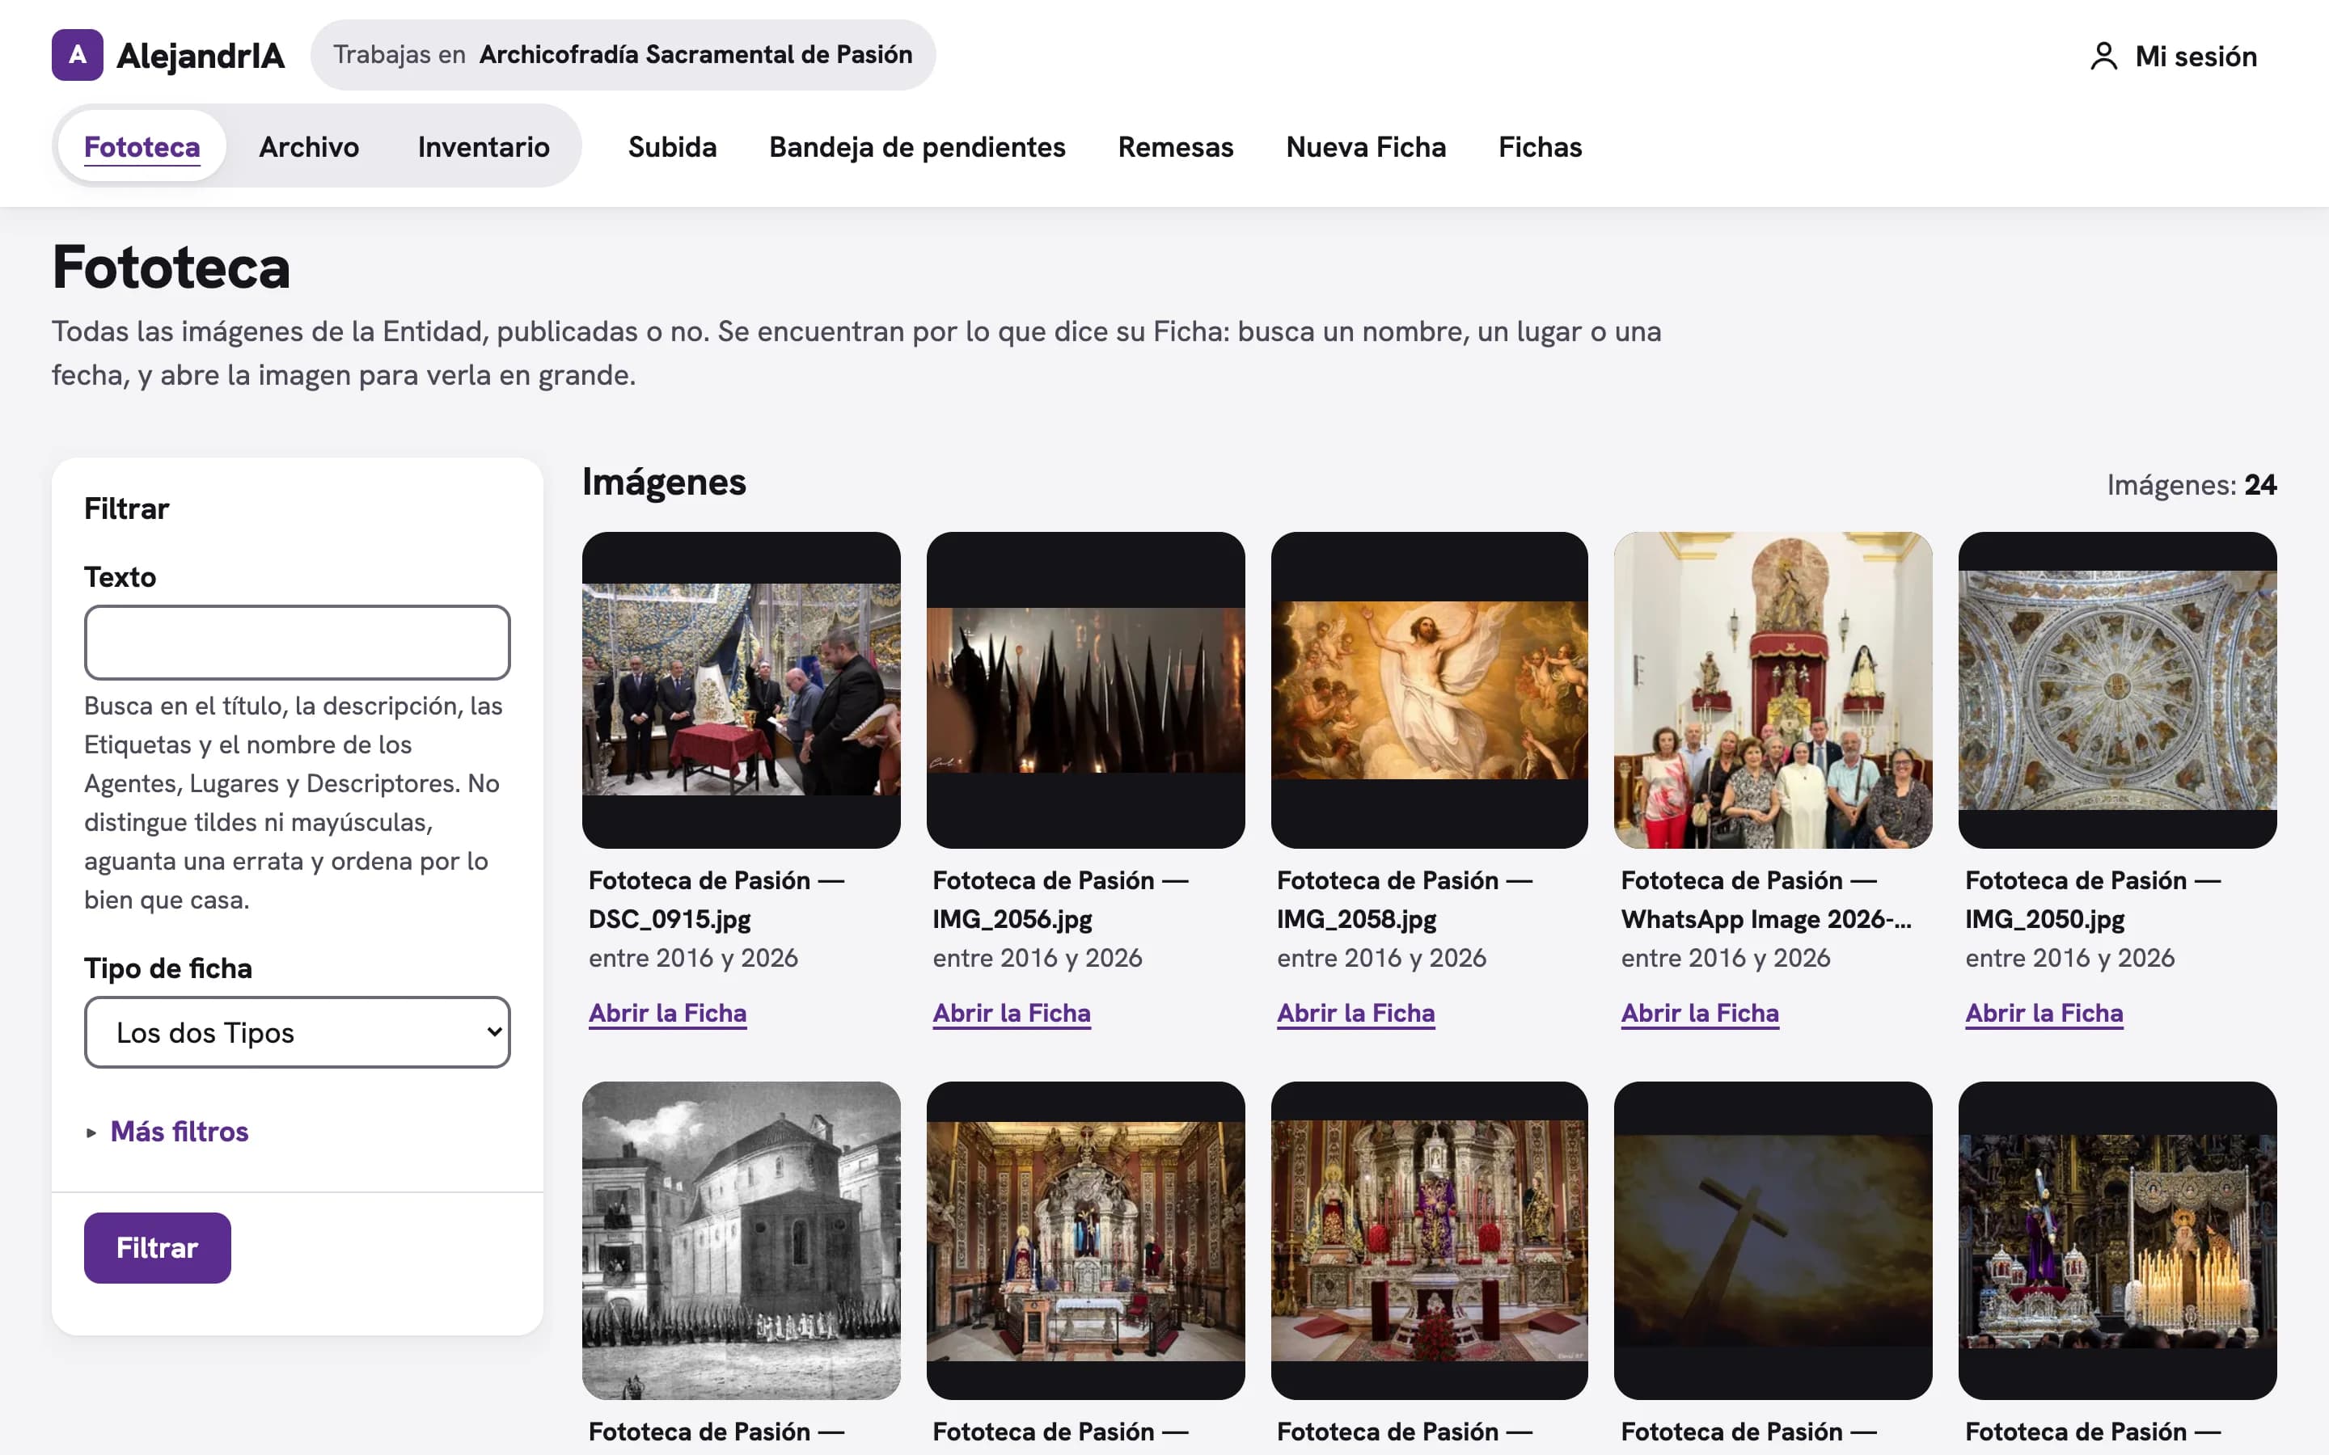Open the black-and-white church engraving thumbnail

click(741, 1241)
